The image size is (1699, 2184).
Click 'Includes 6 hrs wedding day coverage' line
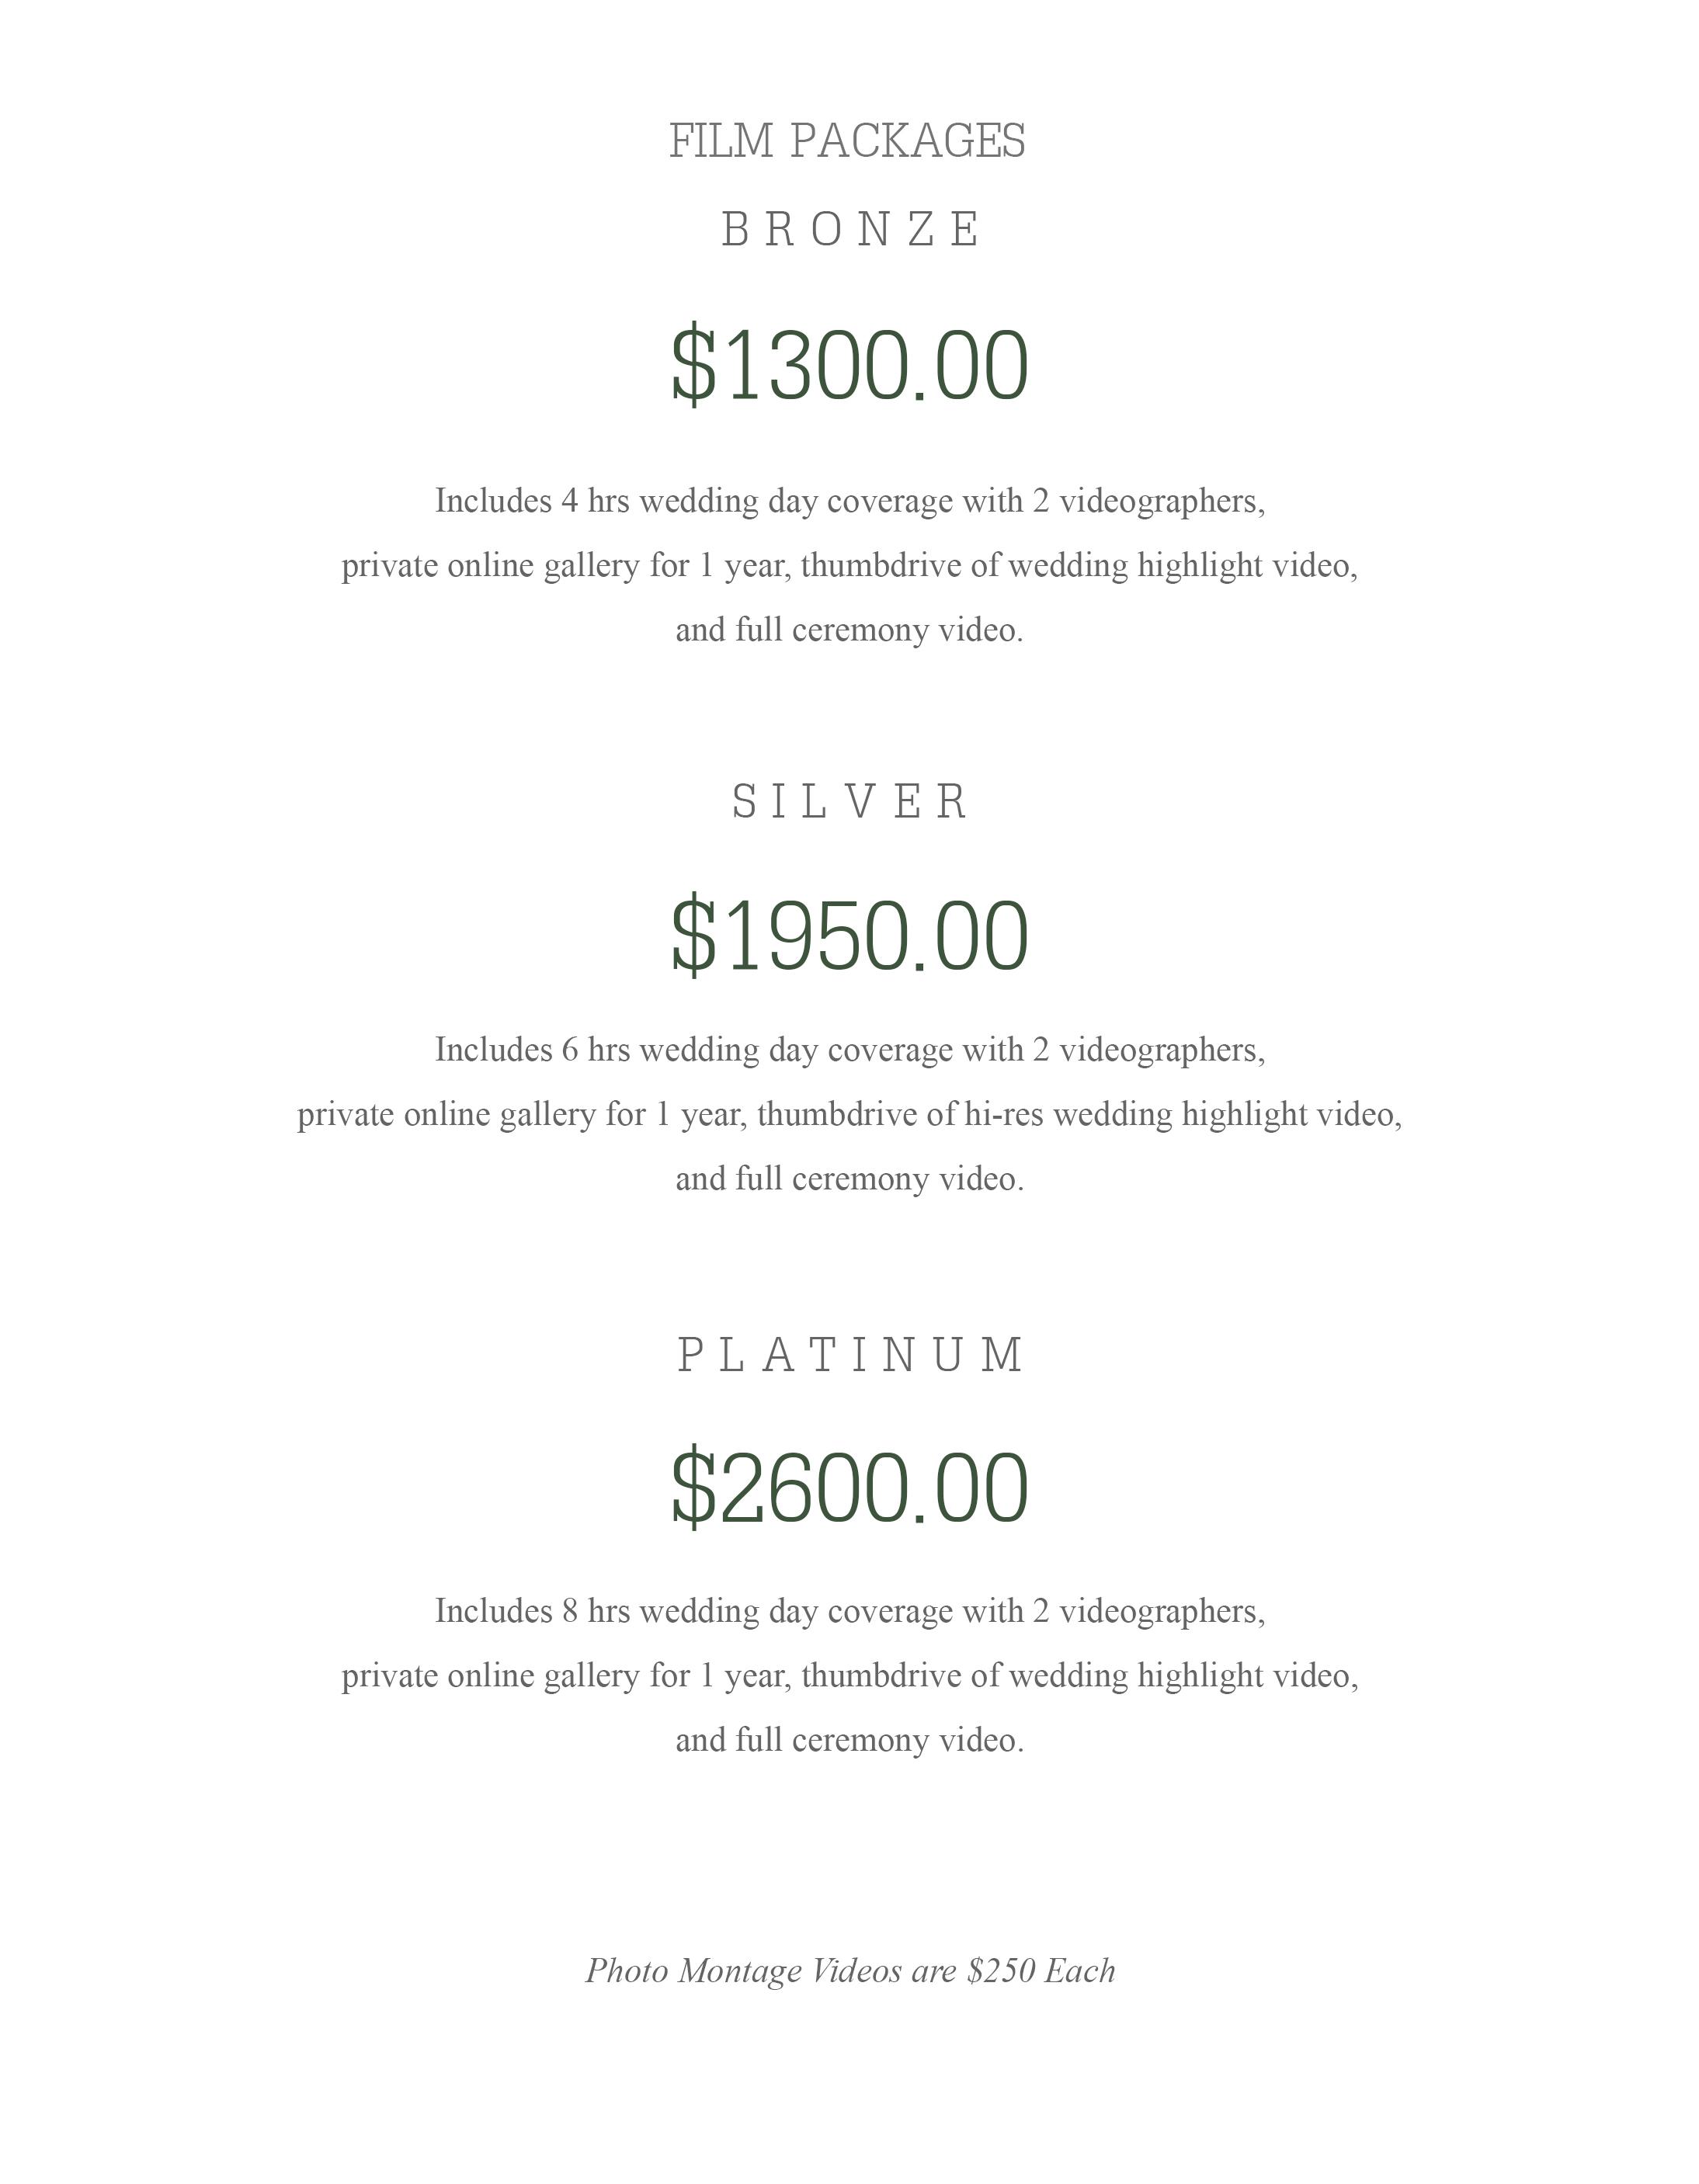(850, 1050)
